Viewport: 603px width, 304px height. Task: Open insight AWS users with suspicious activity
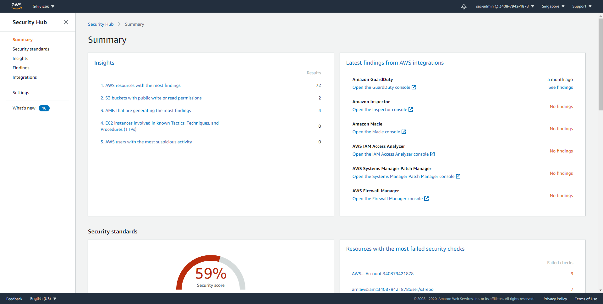146,142
